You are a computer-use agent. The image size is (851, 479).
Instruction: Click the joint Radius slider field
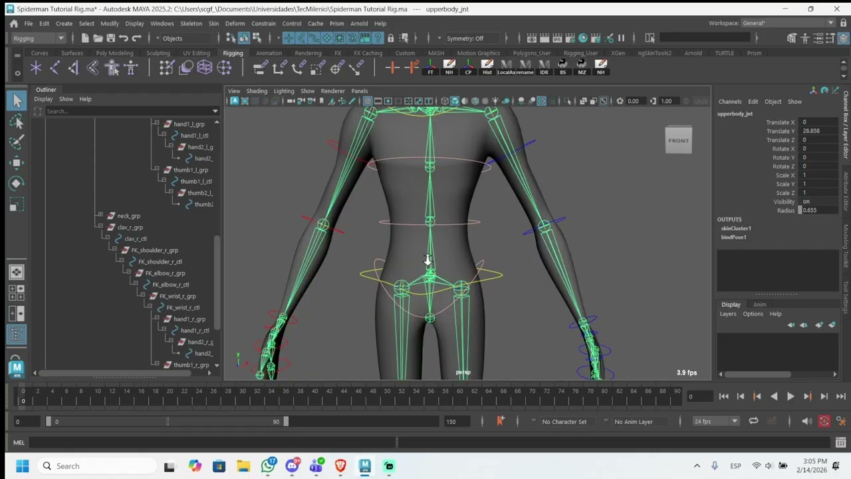pos(818,210)
